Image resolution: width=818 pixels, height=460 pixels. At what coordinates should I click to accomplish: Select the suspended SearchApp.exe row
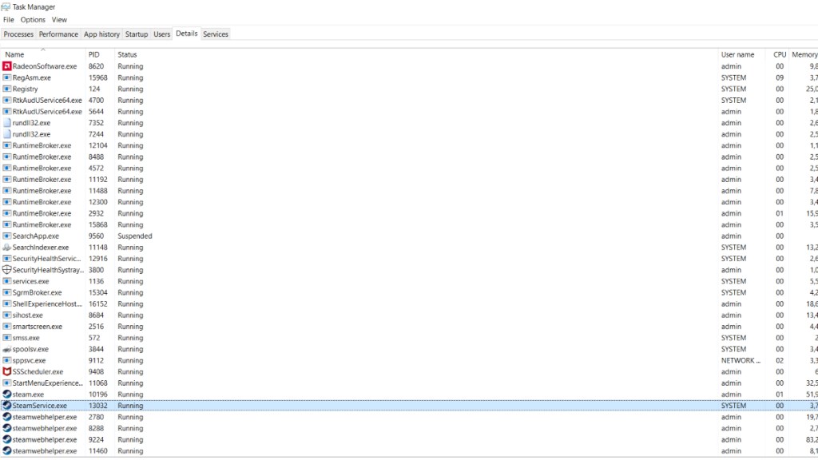[36, 236]
